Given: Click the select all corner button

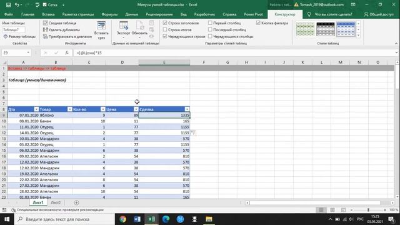Looking at the screenshot, I should pos(4,62).
